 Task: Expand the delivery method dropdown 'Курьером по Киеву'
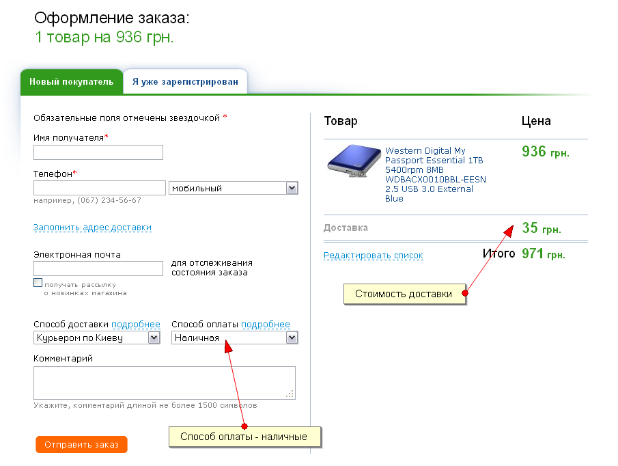click(96, 338)
